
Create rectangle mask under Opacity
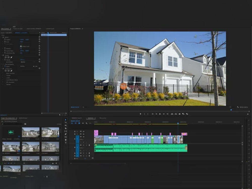tap(9, 57)
